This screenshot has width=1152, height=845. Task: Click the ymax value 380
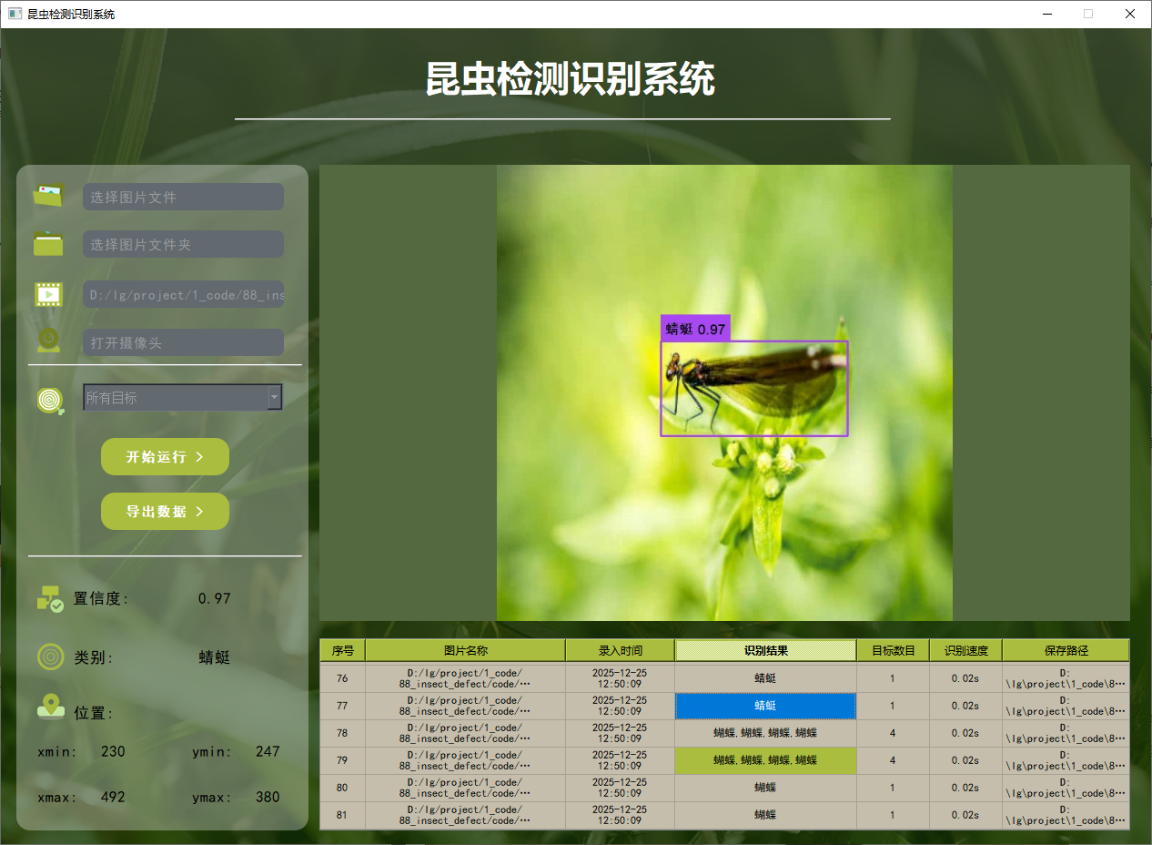268,797
